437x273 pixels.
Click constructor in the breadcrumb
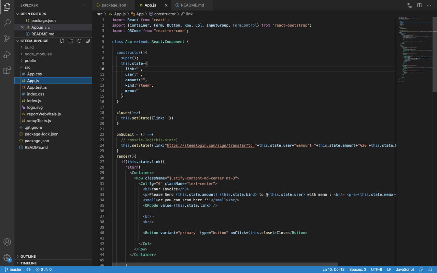click(162, 14)
